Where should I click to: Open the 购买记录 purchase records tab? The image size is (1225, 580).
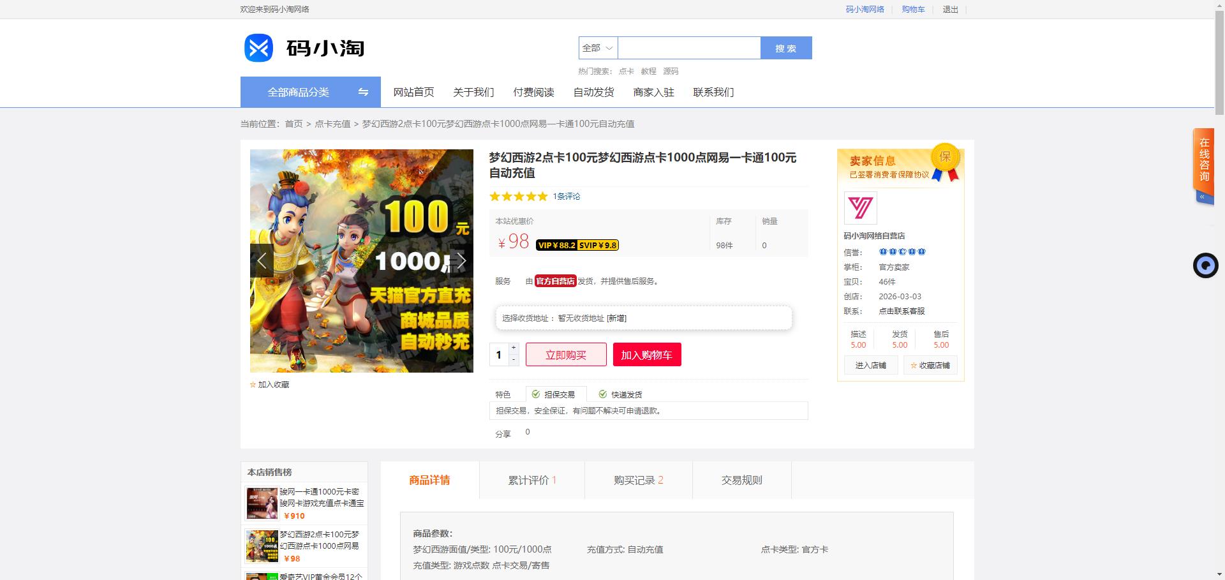tap(637, 480)
